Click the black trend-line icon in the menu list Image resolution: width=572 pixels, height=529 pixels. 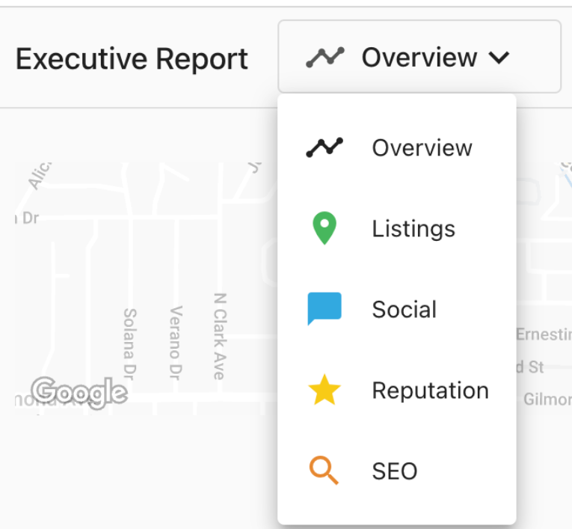click(325, 147)
